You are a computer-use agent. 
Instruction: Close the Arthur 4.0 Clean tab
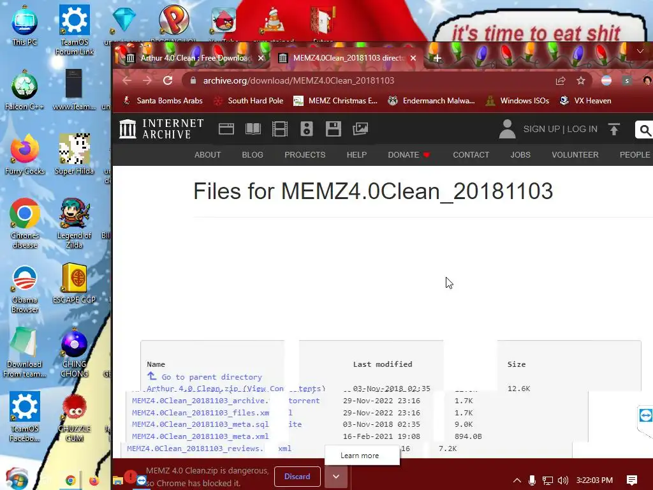point(261,58)
